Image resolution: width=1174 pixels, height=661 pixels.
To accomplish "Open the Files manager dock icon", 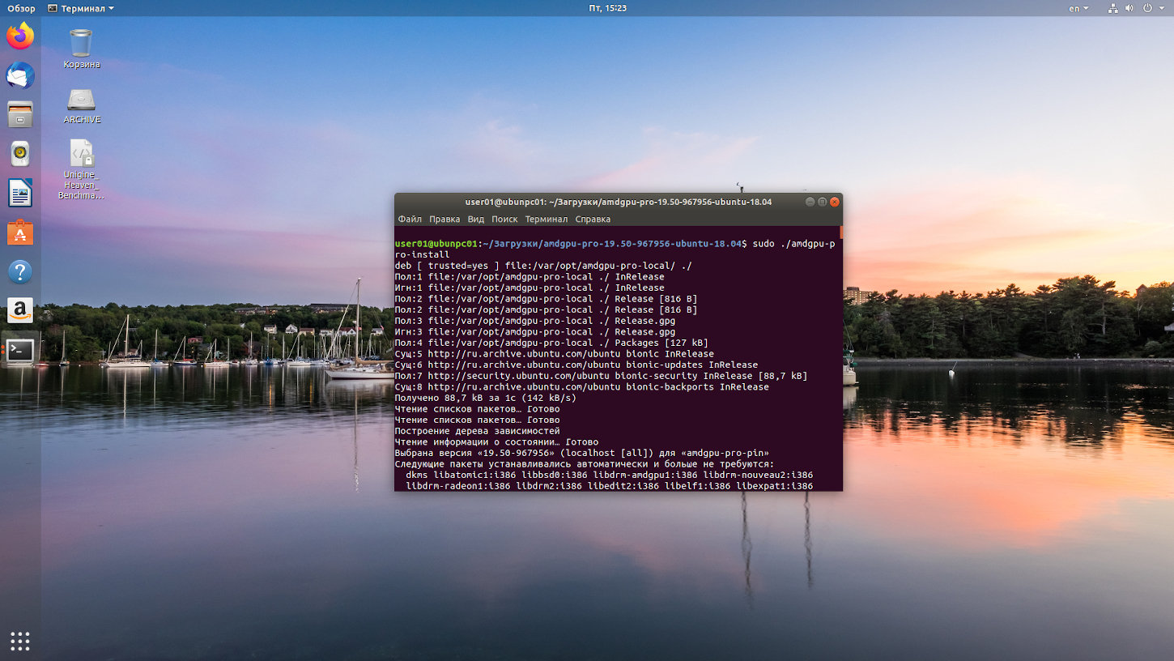I will click(20, 114).
